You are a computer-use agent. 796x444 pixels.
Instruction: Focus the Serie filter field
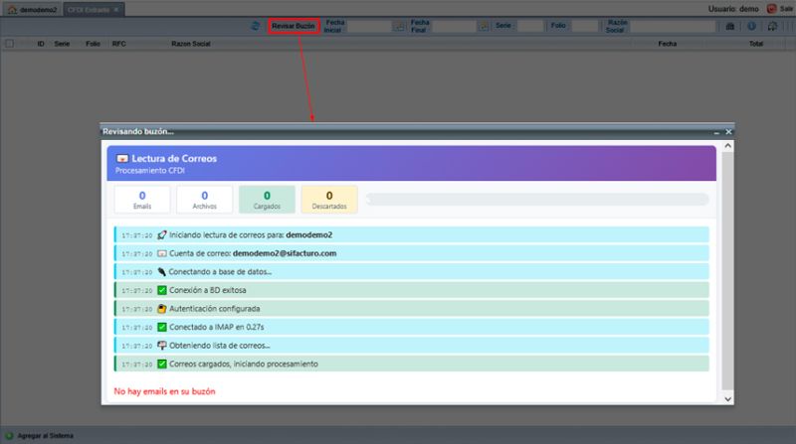point(530,26)
